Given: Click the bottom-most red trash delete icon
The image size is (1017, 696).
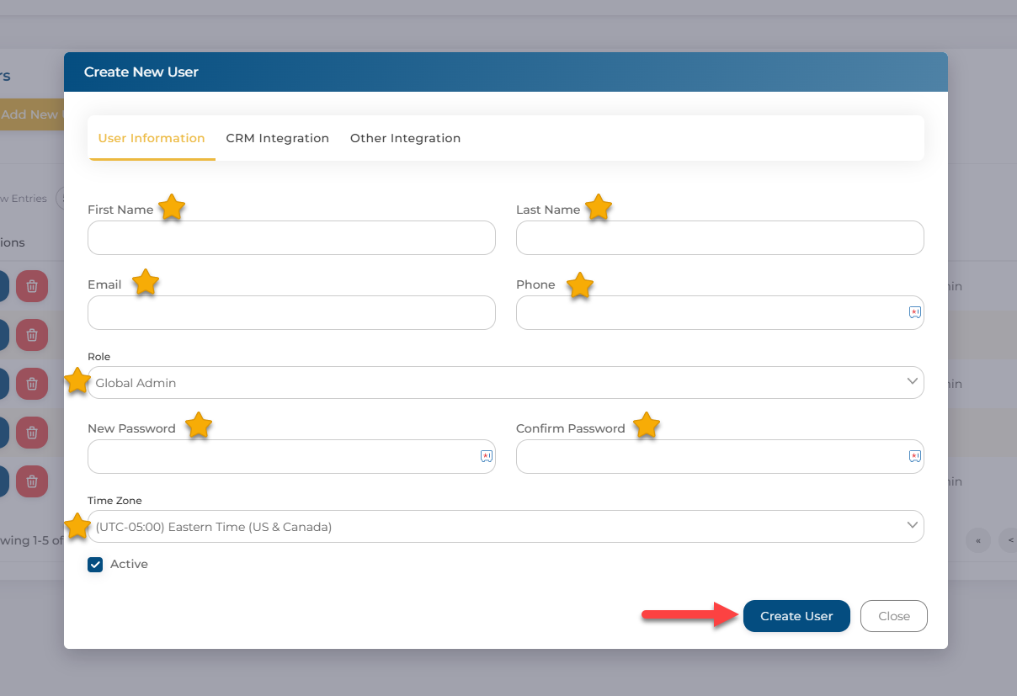Looking at the screenshot, I should (x=32, y=481).
